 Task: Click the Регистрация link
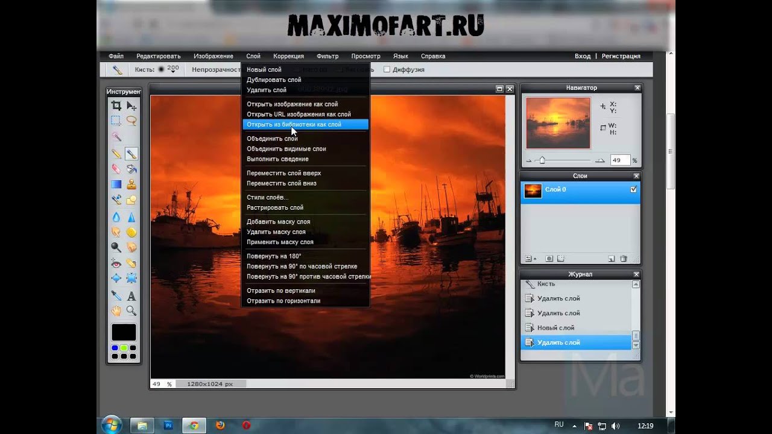tap(621, 56)
